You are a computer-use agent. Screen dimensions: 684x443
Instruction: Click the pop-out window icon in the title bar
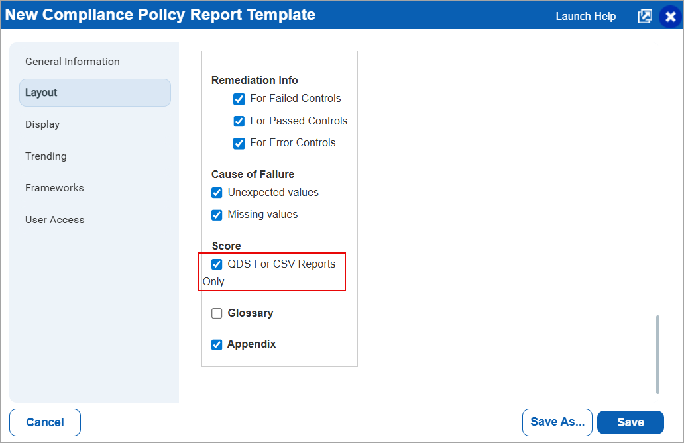[x=644, y=16]
